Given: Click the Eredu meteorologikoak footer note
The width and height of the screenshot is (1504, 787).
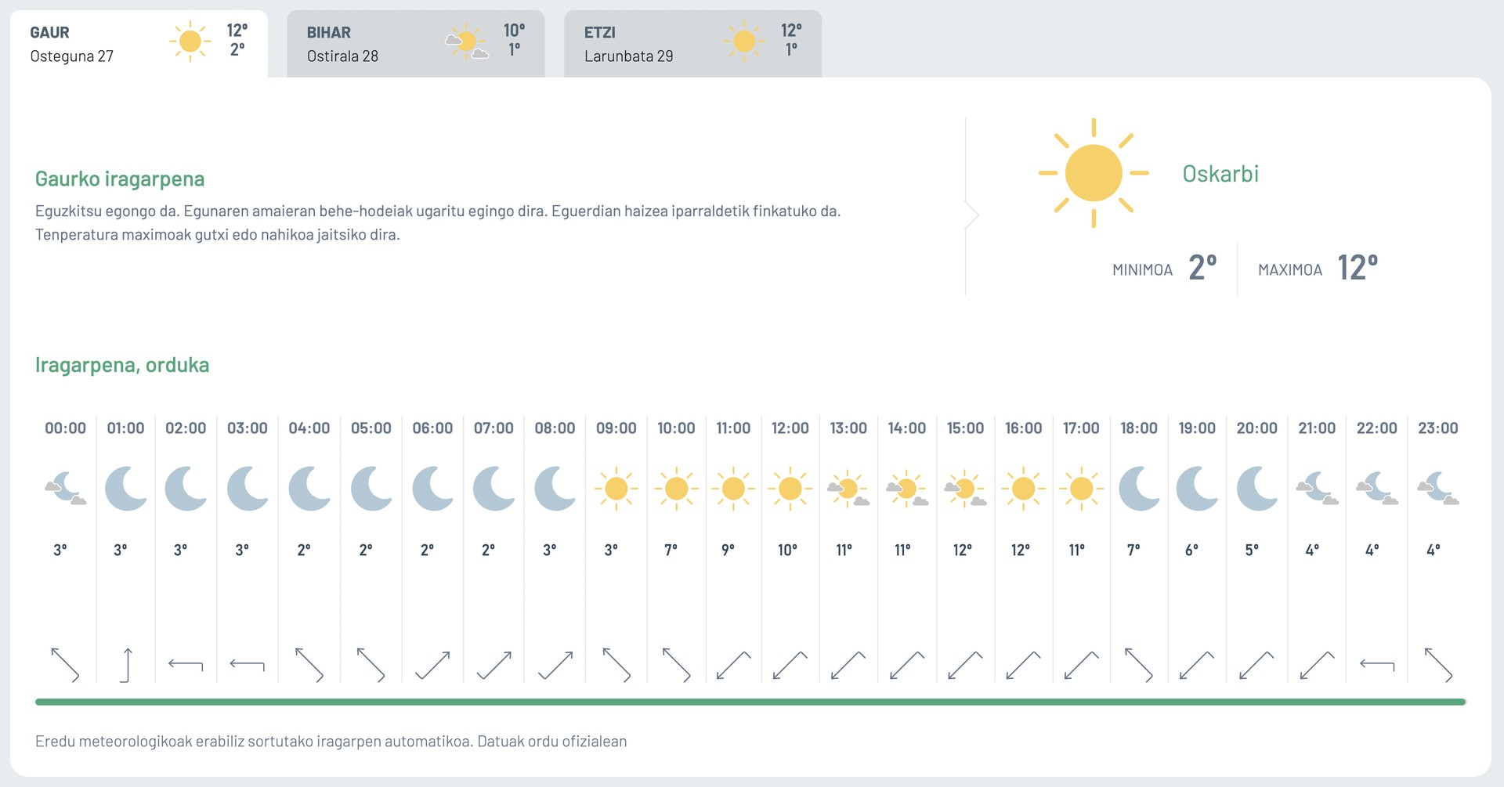Looking at the screenshot, I should pos(331,742).
